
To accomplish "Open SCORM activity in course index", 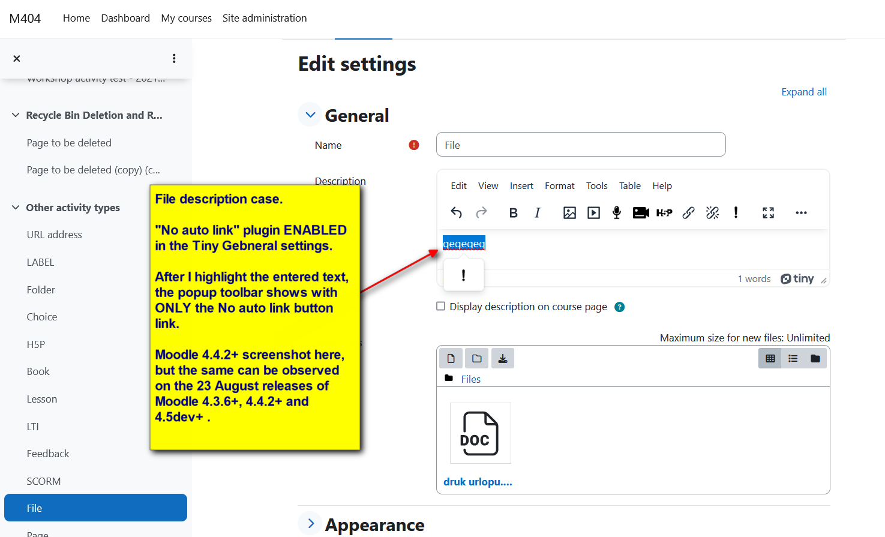I will click(44, 481).
